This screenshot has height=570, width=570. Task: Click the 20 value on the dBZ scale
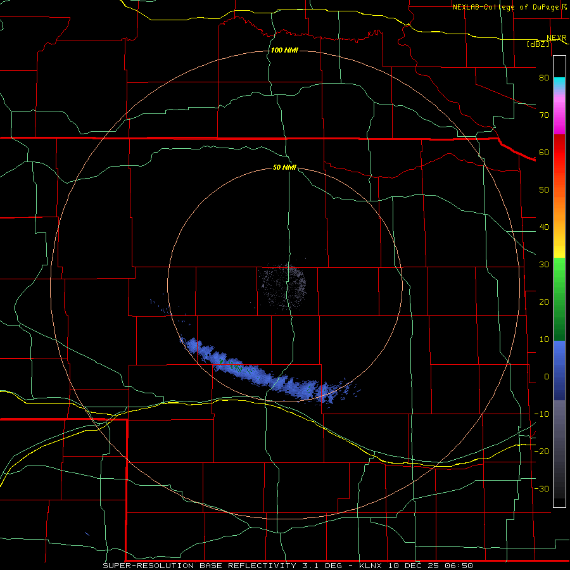tap(544, 301)
